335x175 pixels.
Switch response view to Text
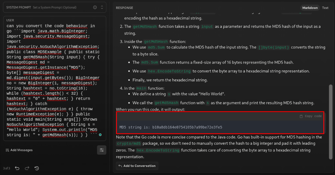325,8
